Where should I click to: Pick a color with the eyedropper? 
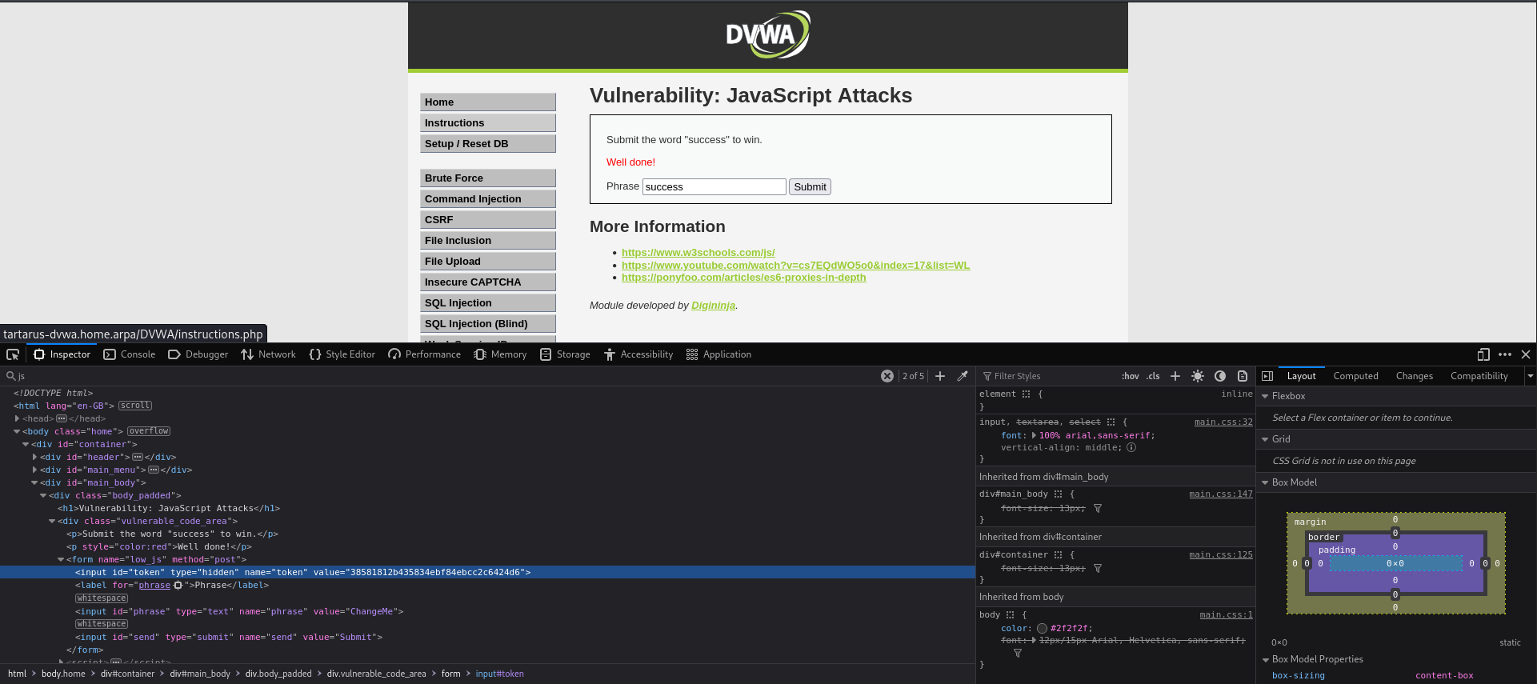click(963, 376)
